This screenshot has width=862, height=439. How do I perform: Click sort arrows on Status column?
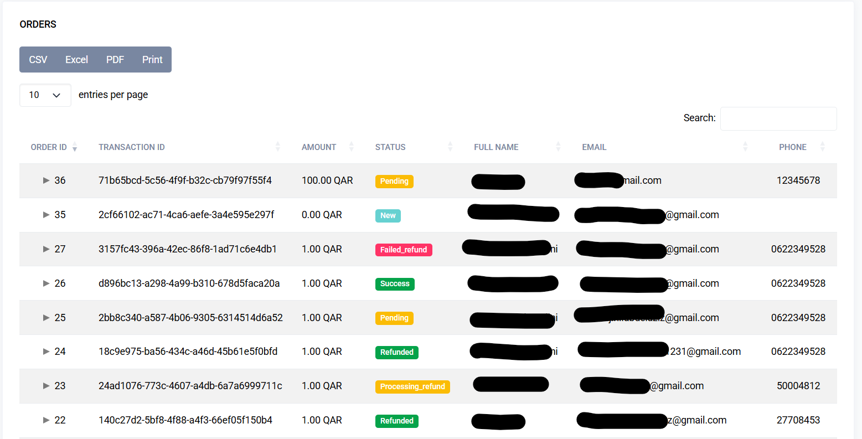tap(450, 147)
